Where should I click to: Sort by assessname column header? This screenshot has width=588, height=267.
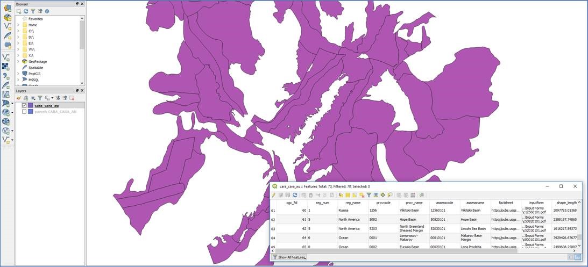pos(475,202)
